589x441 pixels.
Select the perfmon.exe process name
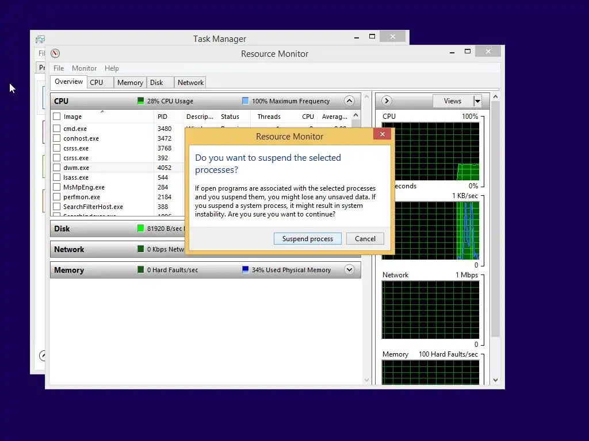click(x=82, y=197)
